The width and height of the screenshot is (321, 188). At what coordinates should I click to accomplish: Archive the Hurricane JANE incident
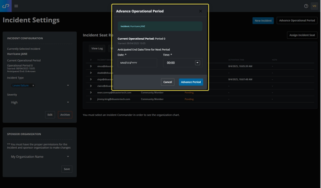click(x=65, y=115)
